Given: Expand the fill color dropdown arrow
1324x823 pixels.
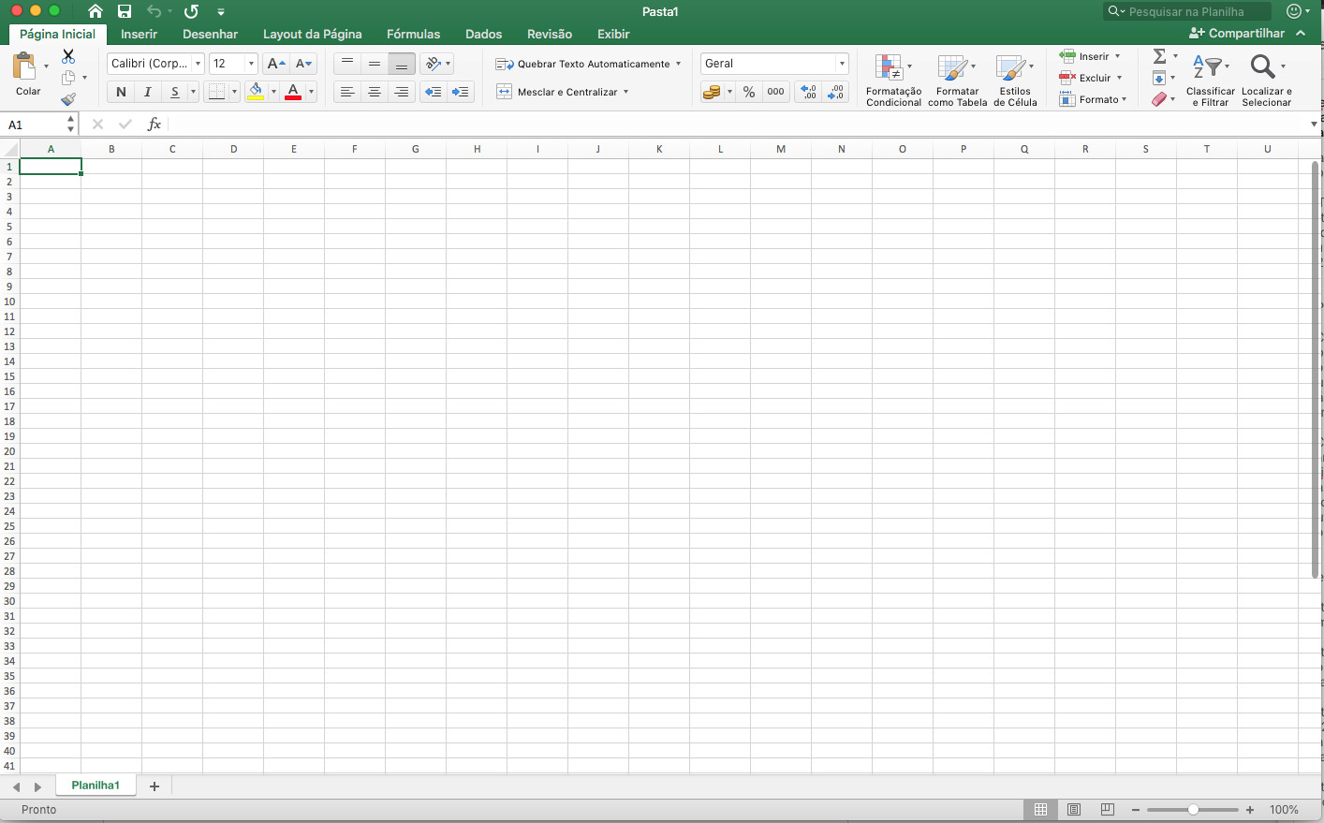Looking at the screenshot, I should coord(273,92).
